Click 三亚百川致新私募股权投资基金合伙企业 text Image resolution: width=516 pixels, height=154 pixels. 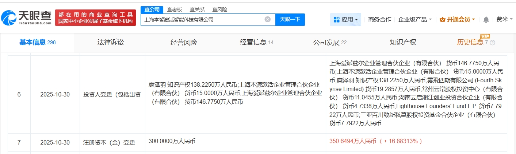coord(428,115)
